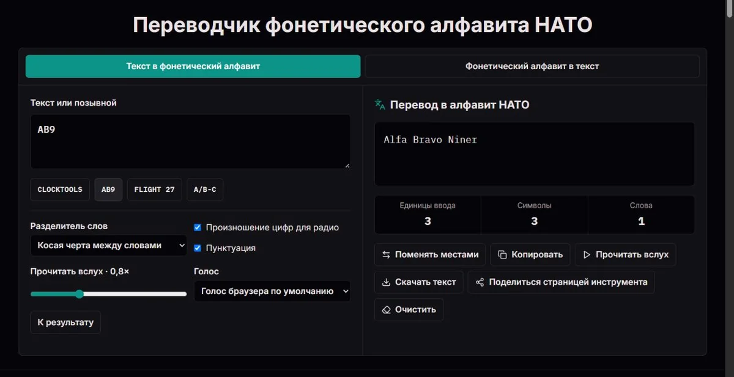Screen dimensions: 734x377
Task: Select the CLOCKTOOLS example chip
Action: click(60, 189)
